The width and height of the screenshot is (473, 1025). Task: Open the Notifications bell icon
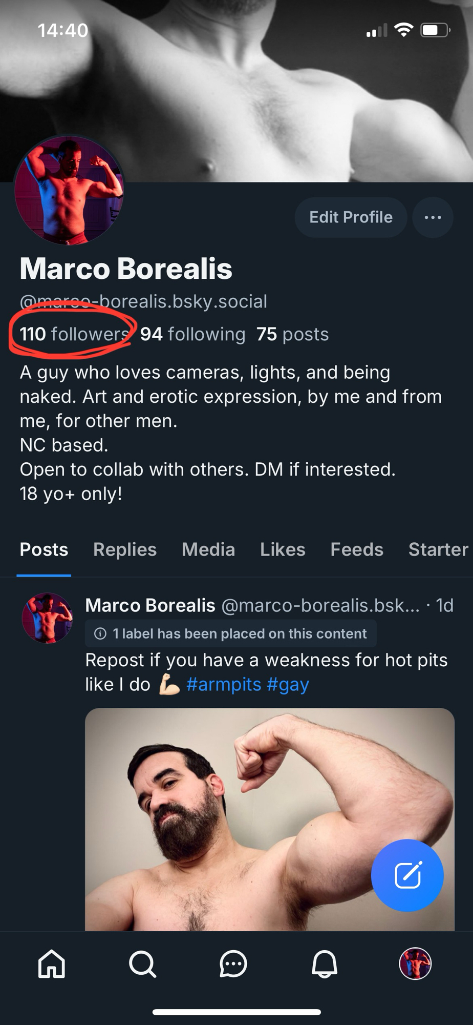325,963
